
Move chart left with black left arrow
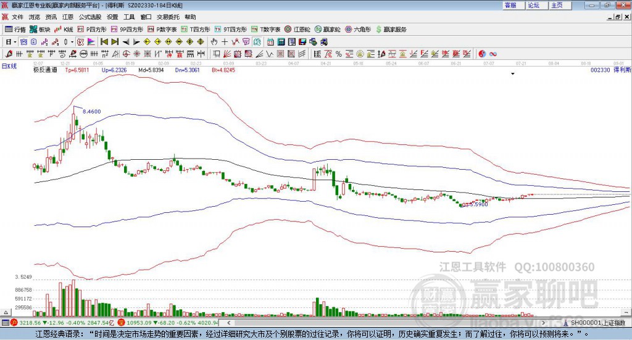click(x=126, y=42)
